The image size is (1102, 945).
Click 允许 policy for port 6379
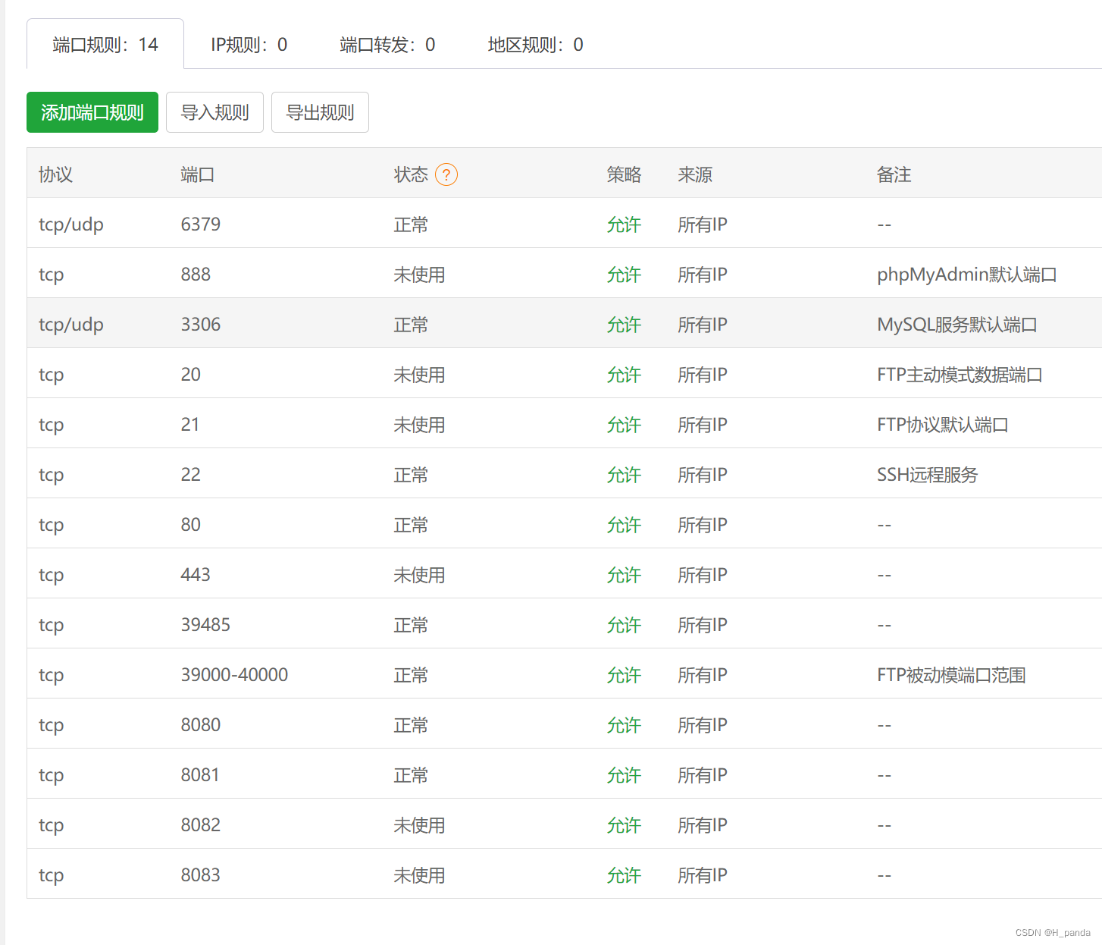(624, 224)
